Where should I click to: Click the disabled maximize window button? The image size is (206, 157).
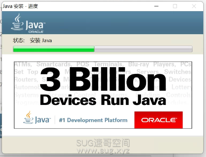tap(175, 6)
